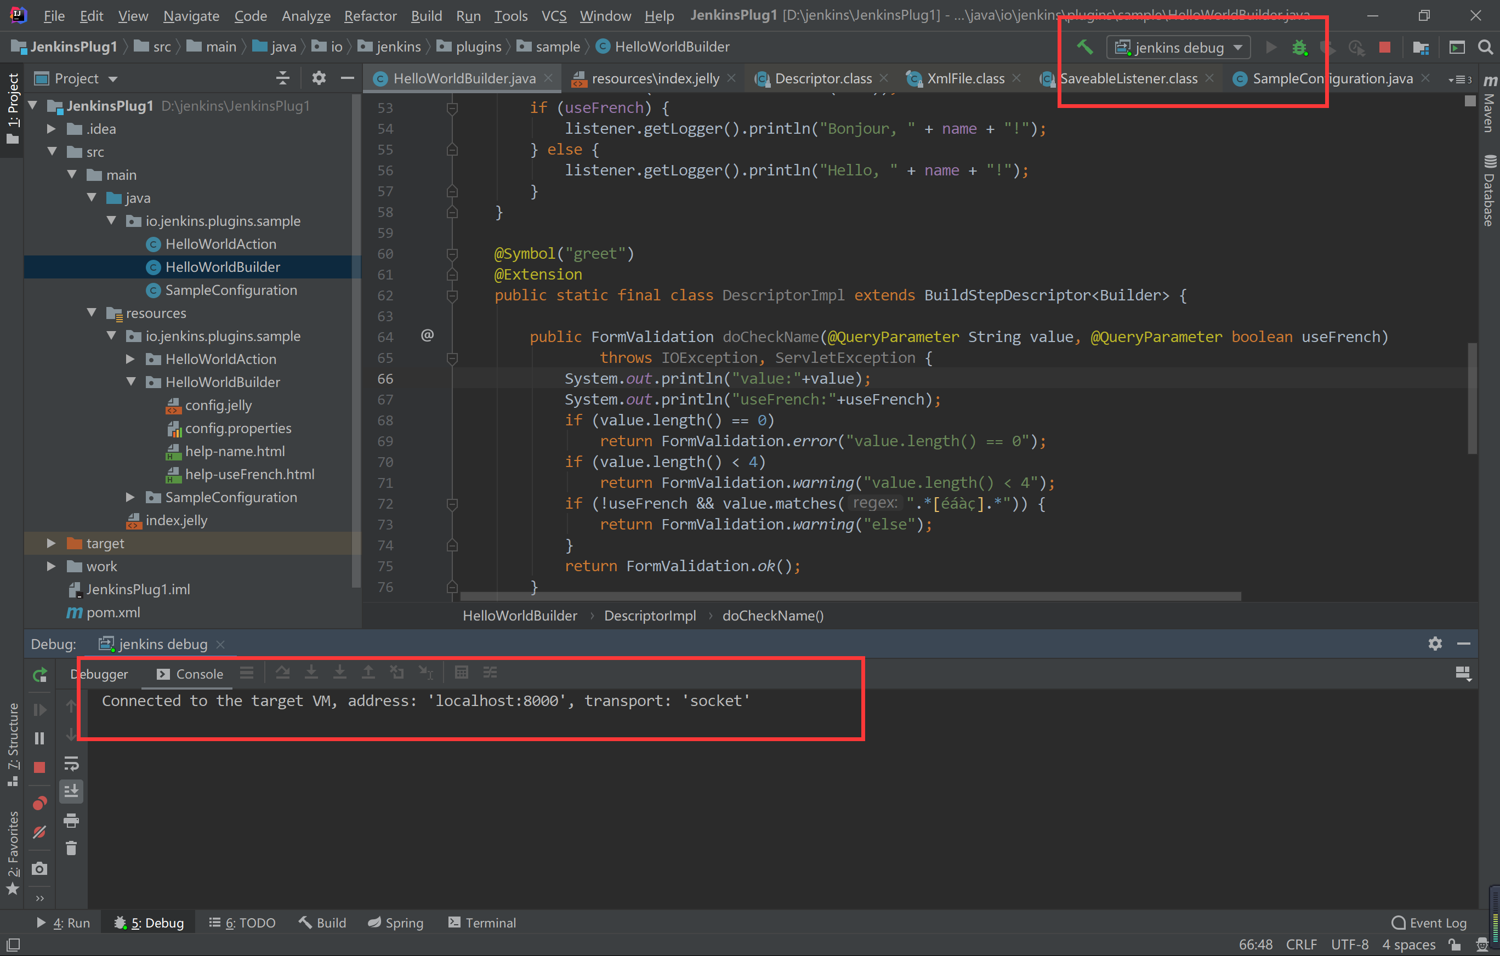Click the UTF-8 encoding in status bar
This screenshot has height=956, width=1500.
(x=1349, y=944)
